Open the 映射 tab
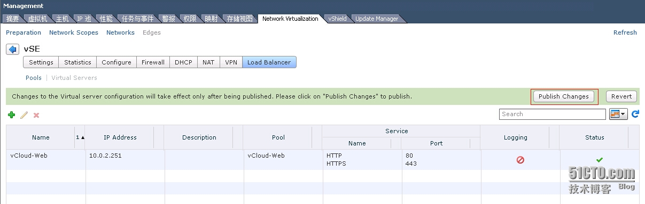The height and width of the screenshot is (204, 645). (x=211, y=19)
